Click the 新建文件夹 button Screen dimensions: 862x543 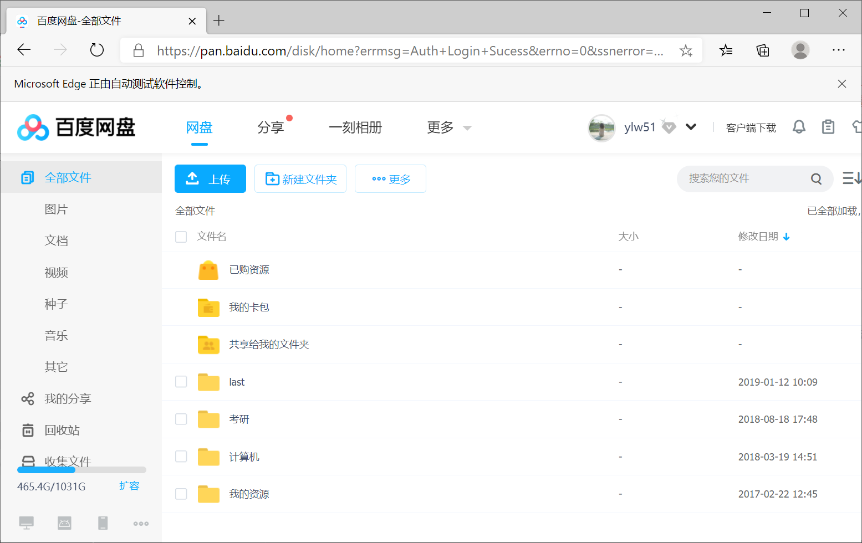pos(300,179)
